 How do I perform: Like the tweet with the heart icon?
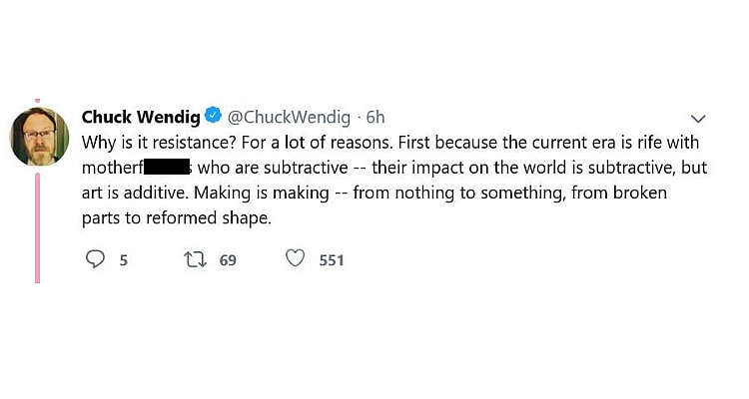(295, 259)
